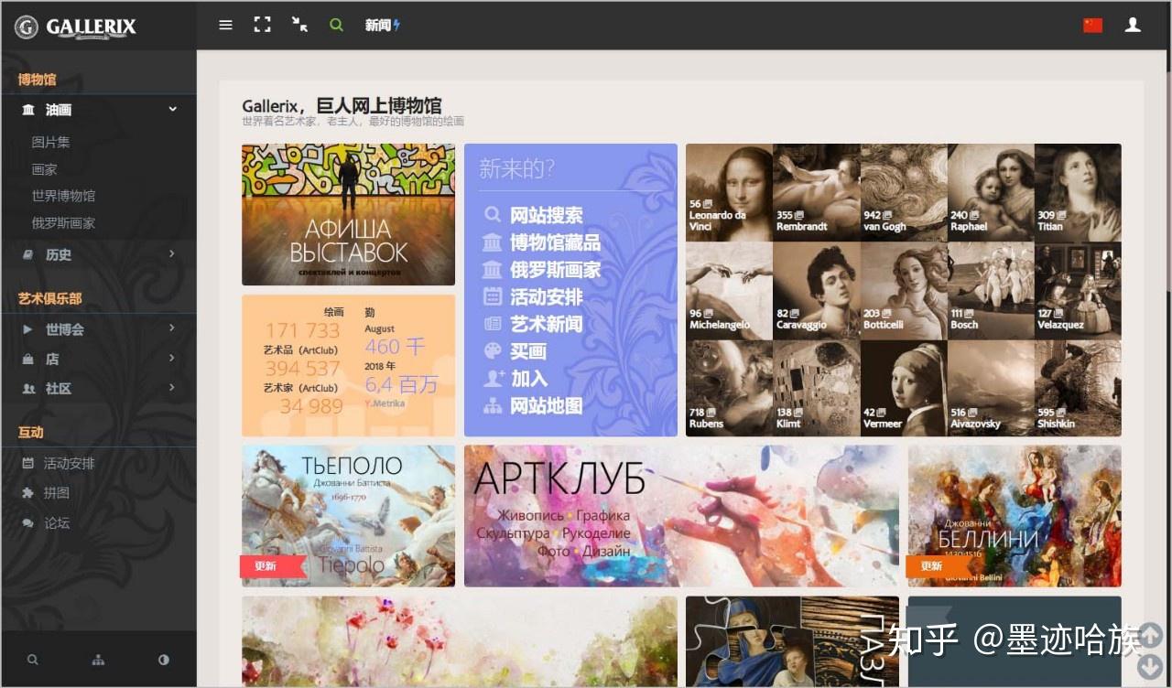The width and height of the screenshot is (1172, 688).
Task: Open the Shishkin artist thumbnail
Action: 1078,389
